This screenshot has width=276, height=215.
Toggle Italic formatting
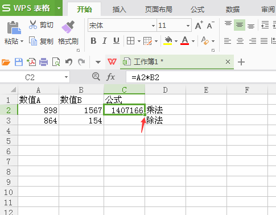coord(105,41)
